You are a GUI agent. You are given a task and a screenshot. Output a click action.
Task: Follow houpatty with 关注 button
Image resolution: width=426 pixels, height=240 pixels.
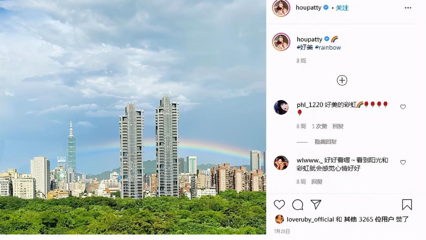[342, 7]
